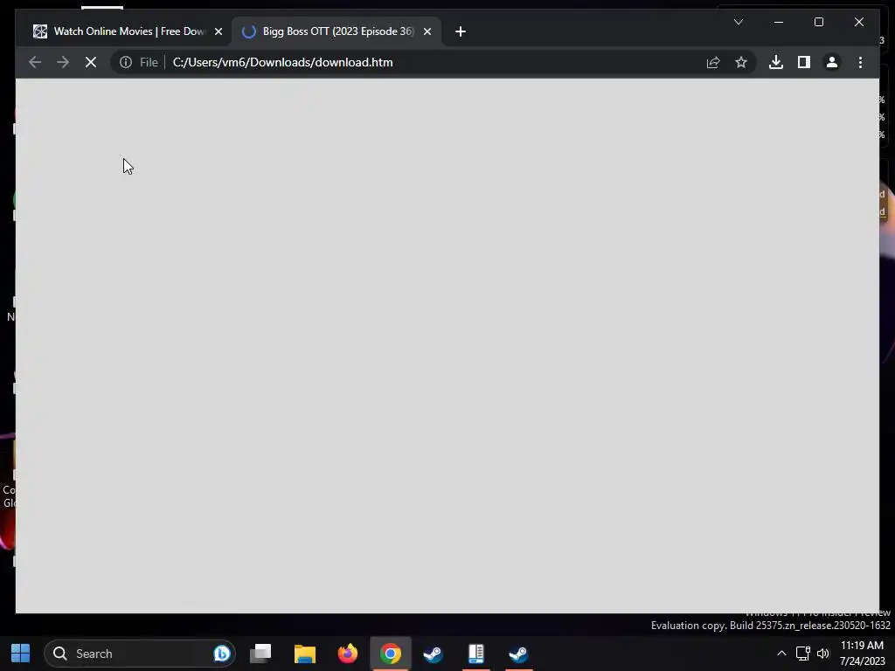Viewport: 895px width, 671px height.
Task: Expand the tab search dropdown
Action: click(738, 22)
